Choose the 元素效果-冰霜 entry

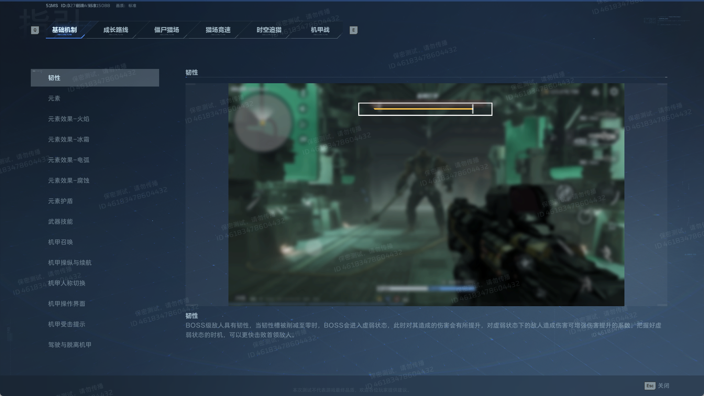(69, 139)
